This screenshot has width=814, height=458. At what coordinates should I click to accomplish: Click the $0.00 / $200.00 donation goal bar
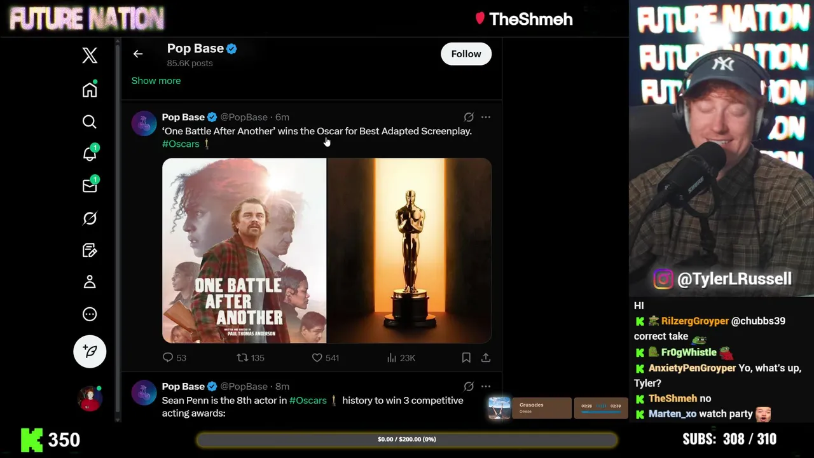[x=407, y=440]
